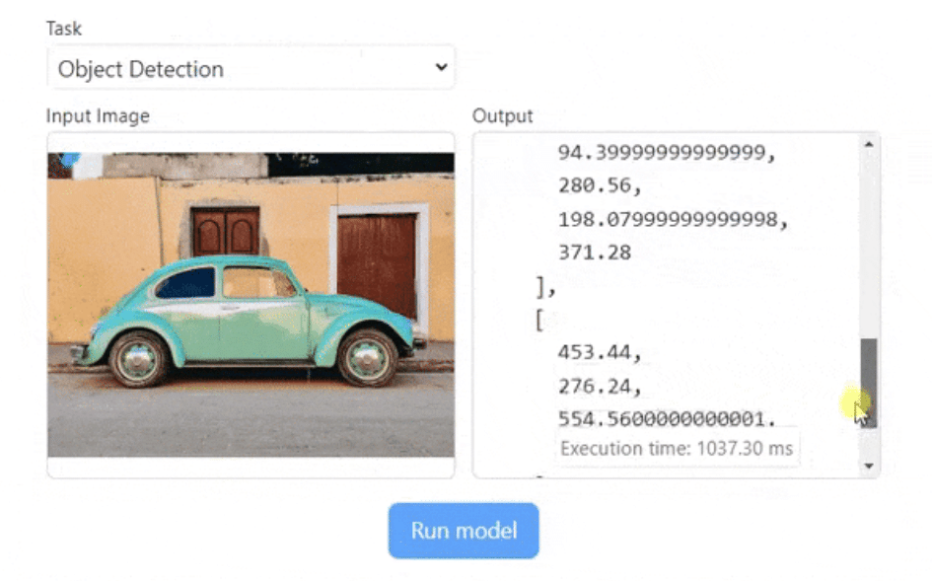This screenshot has width=932, height=581.
Task: Select the value 453.44 in output
Action: click(x=594, y=352)
